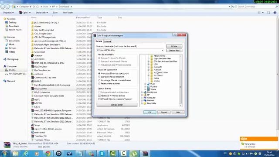
Task: Click the Network icon in the dialog tree
Action: pyautogui.click(x=145, y=100)
